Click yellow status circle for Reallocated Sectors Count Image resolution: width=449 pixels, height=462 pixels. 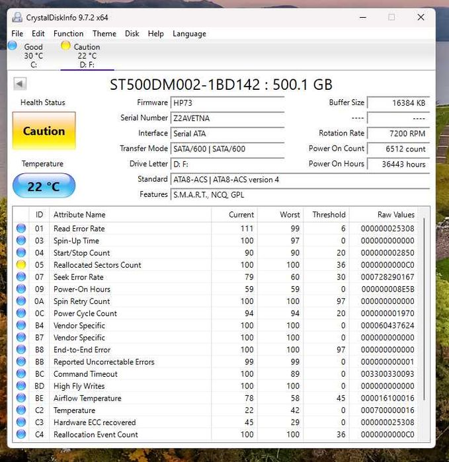[21, 264]
